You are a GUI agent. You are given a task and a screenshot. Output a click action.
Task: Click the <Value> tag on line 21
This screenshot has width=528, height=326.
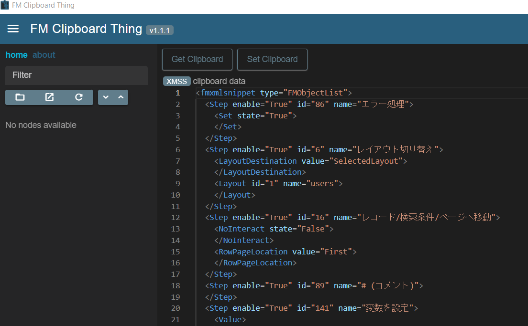point(231,320)
